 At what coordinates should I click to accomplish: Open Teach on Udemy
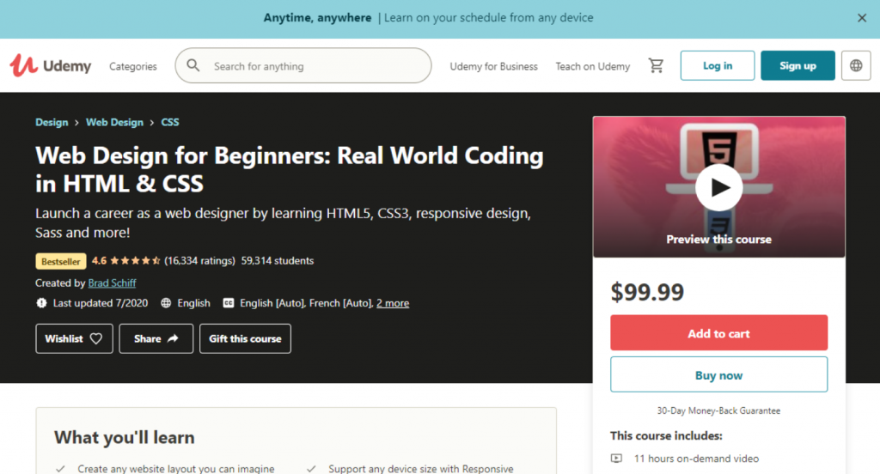tap(593, 66)
